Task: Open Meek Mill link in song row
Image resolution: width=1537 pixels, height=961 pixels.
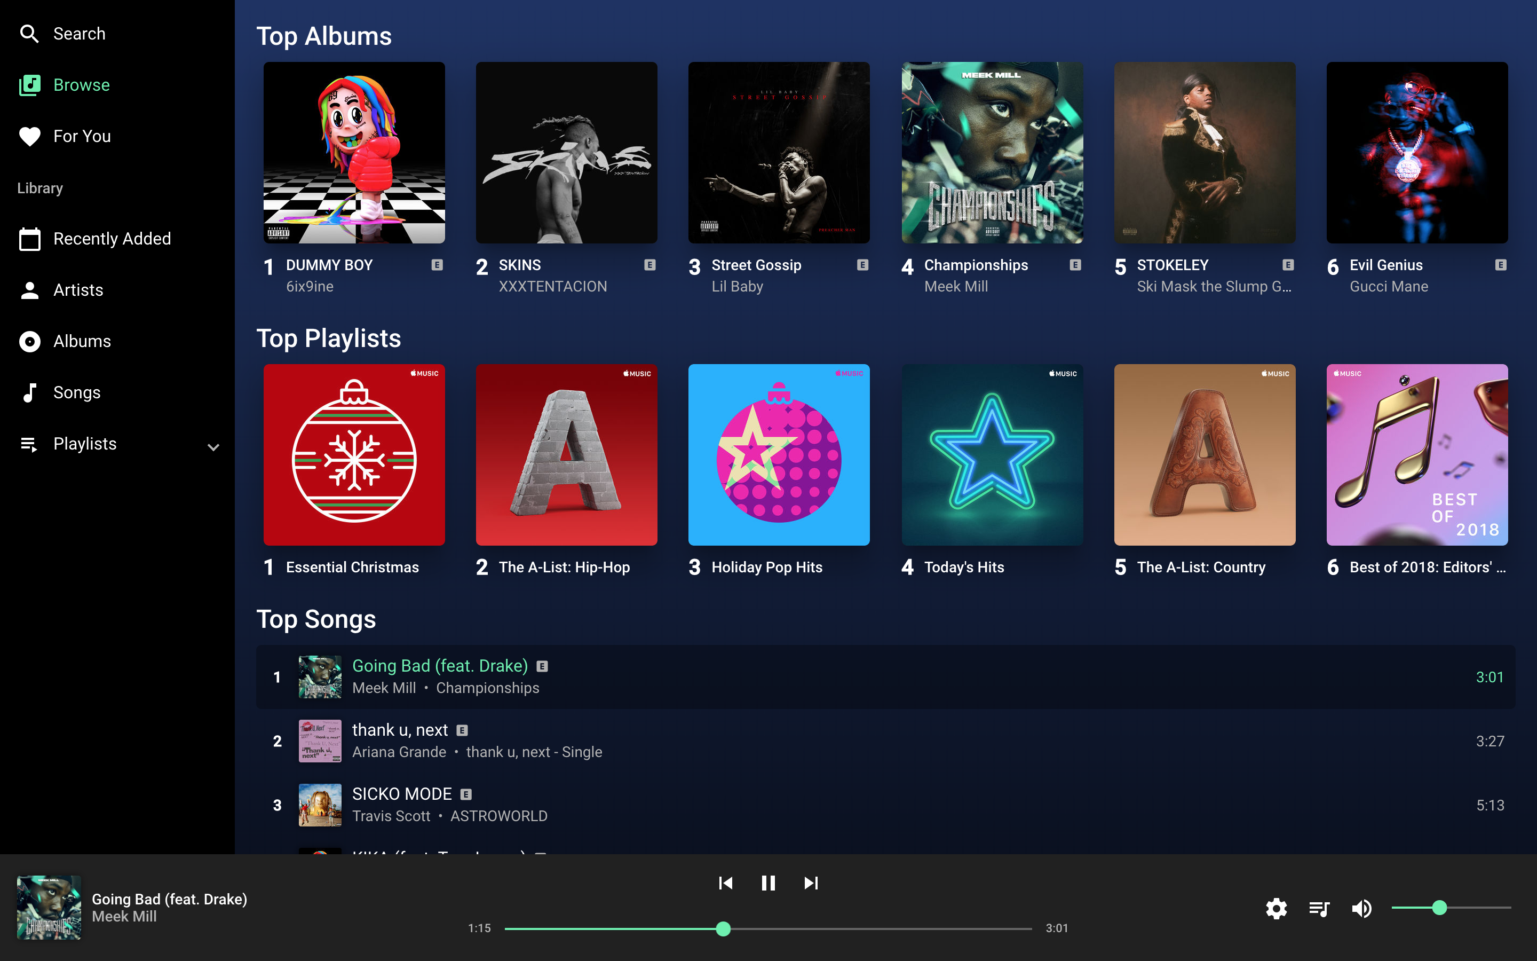Action: [x=384, y=688]
